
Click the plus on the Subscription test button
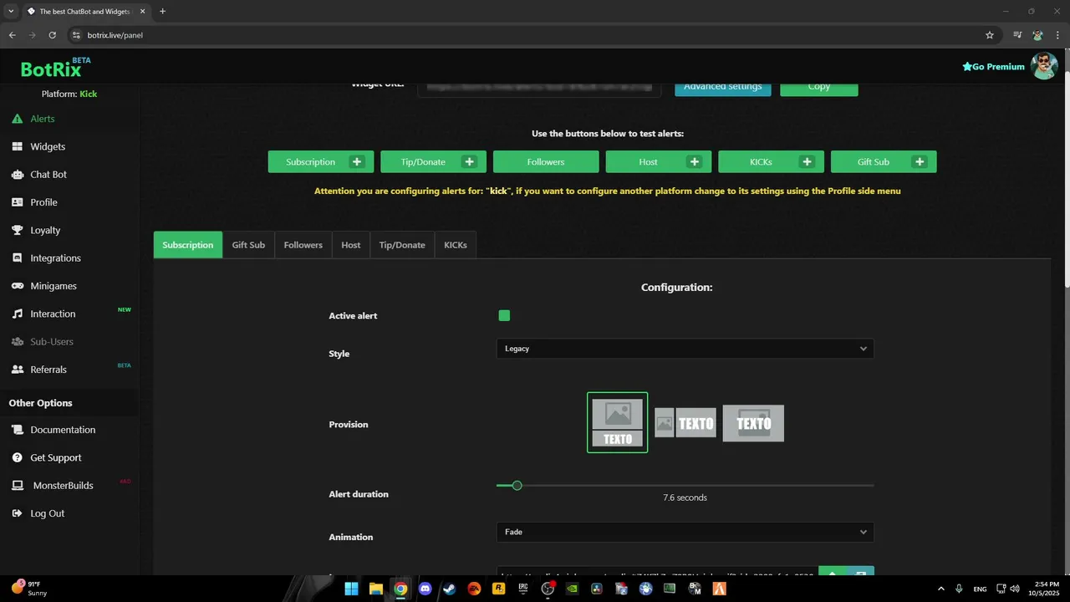(x=357, y=161)
